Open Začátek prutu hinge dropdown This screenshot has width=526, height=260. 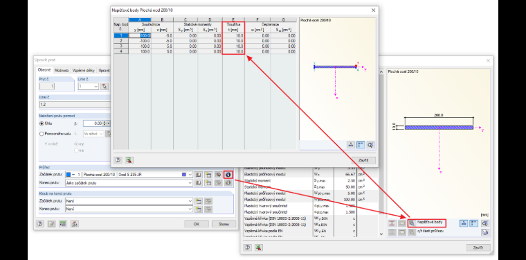[190, 201]
